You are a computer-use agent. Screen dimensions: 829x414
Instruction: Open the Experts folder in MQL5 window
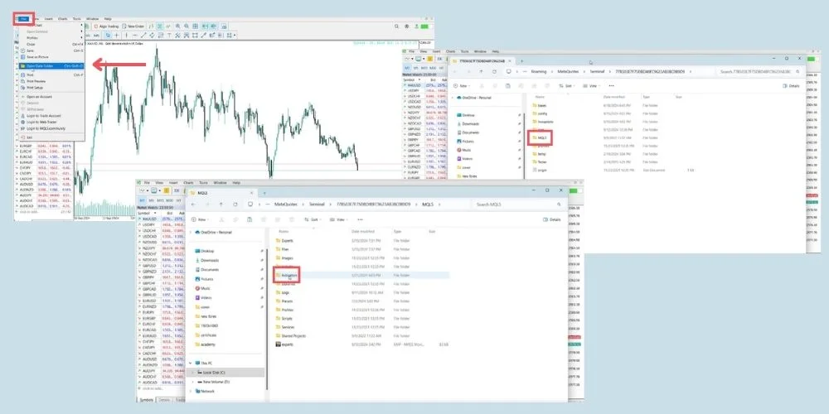click(286, 241)
